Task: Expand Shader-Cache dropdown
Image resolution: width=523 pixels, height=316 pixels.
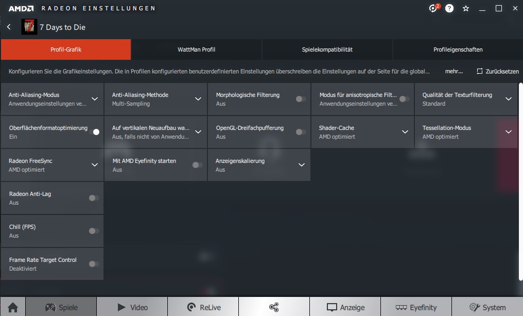Action: (405, 132)
